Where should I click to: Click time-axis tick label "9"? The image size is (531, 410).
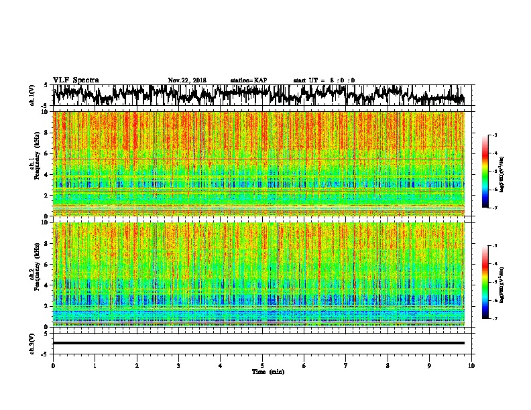429,366
